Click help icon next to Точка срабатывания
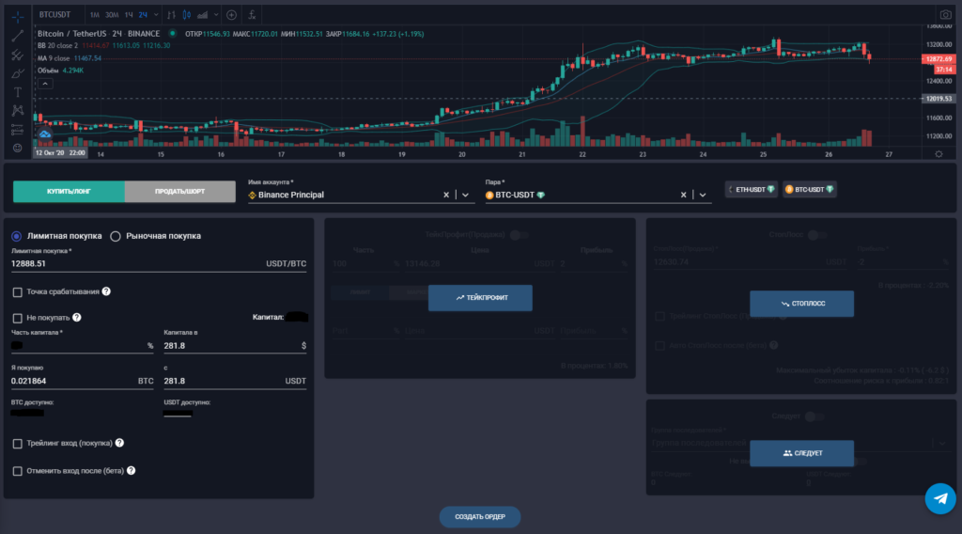The height and width of the screenshot is (534, 962). (106, 291)
